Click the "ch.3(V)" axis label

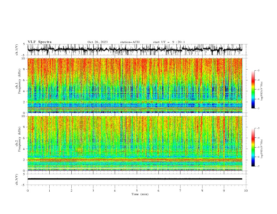pyautogui.click(x=17, y=179)
